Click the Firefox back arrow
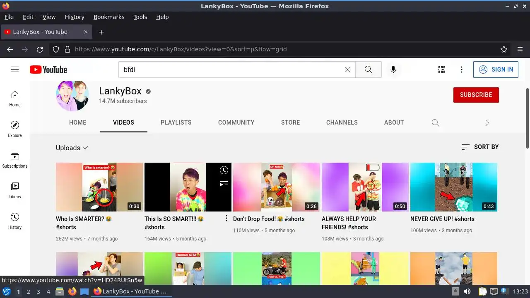 [10, 49]
